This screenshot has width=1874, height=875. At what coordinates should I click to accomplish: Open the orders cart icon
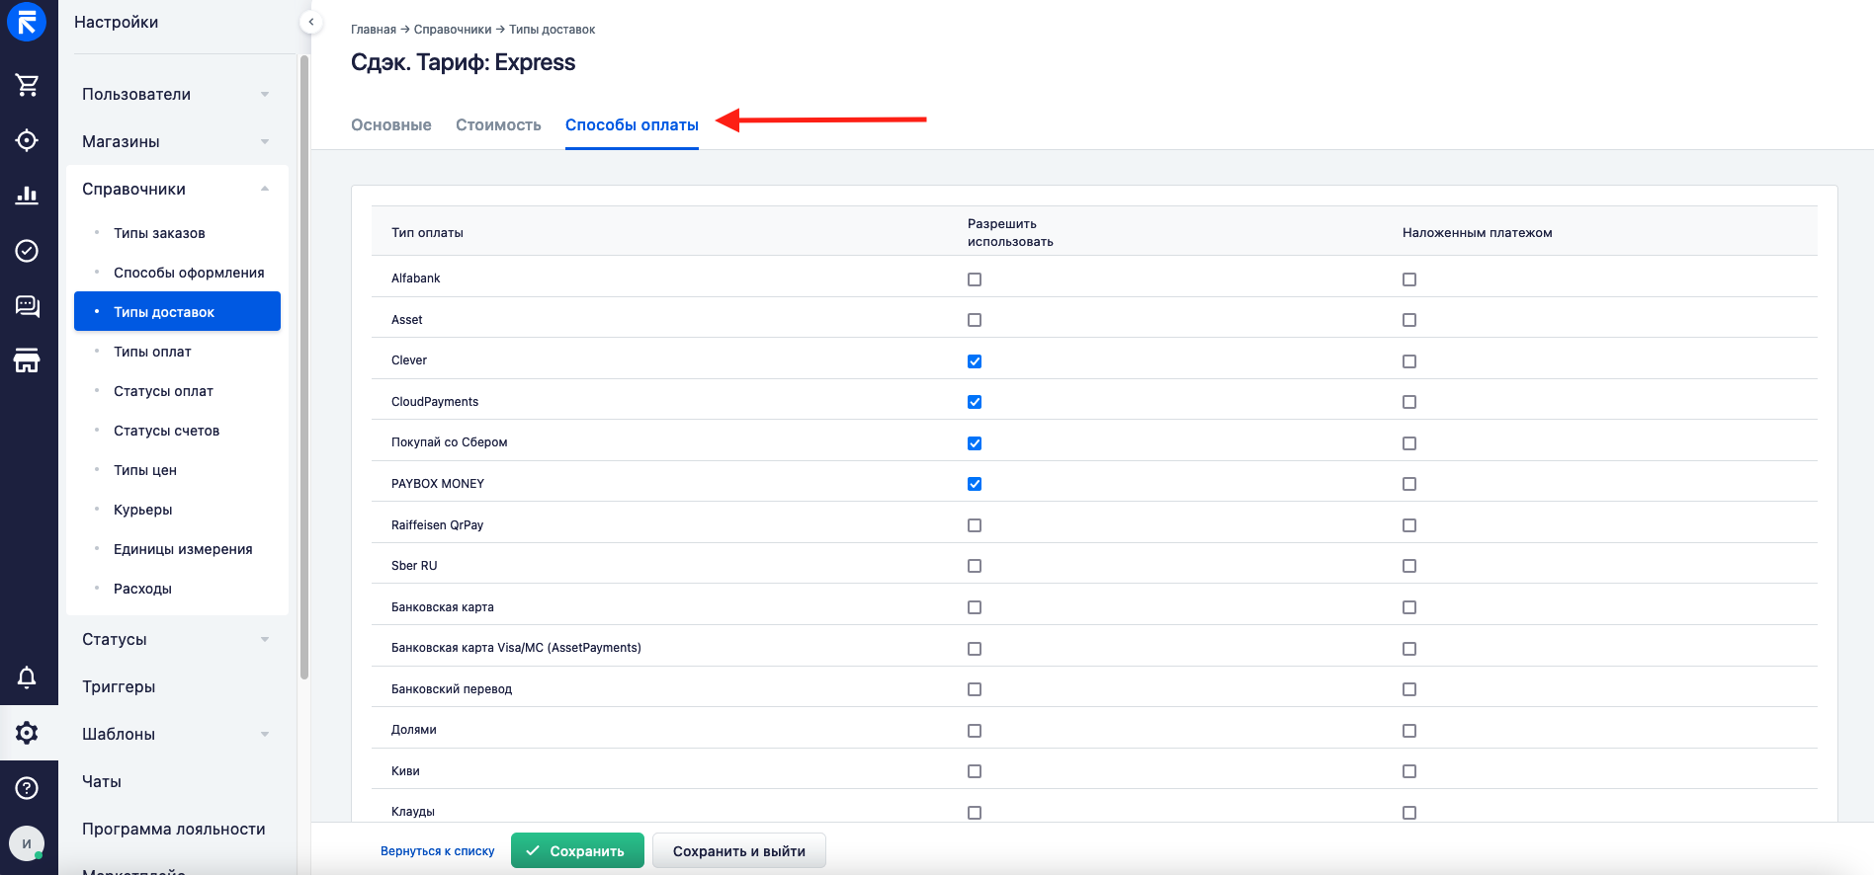click(x=27, y=85)
